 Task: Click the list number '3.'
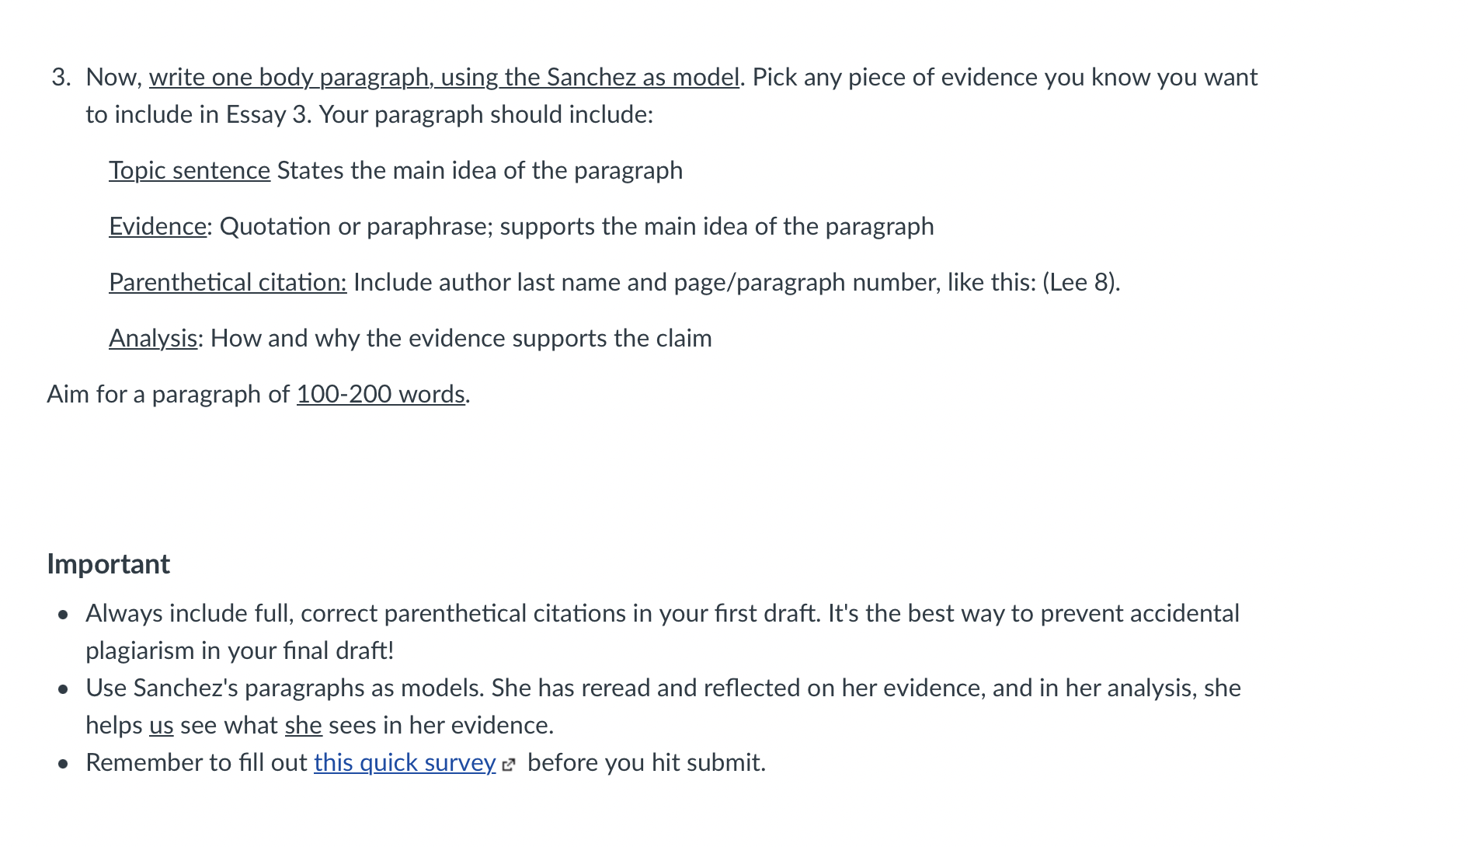click(61, 78)
